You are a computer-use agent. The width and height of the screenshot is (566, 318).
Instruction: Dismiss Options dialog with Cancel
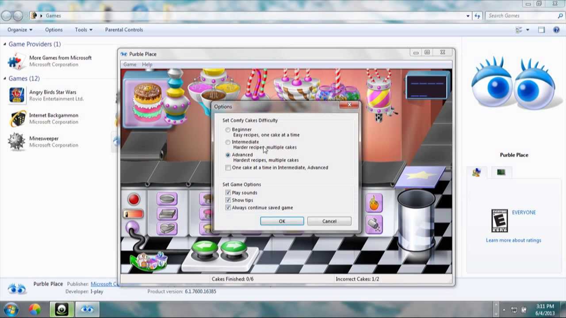pyautogui.click(x=329, y=221)
